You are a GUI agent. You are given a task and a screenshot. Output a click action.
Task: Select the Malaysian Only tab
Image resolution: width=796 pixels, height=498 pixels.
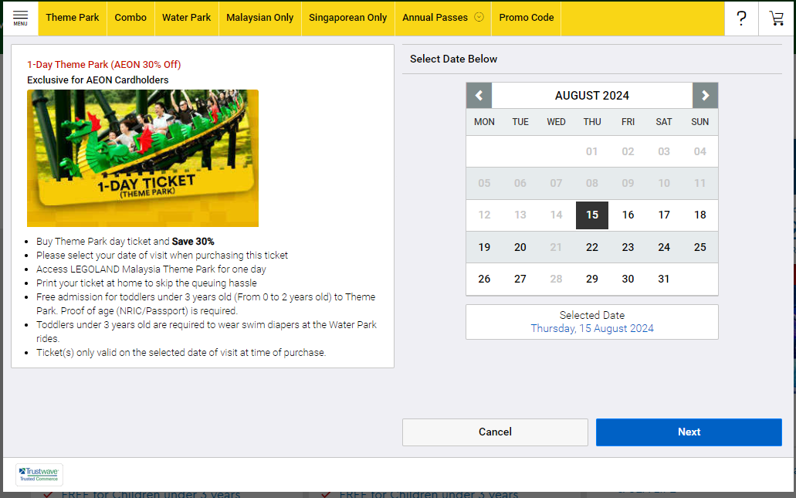pos(260,18)
